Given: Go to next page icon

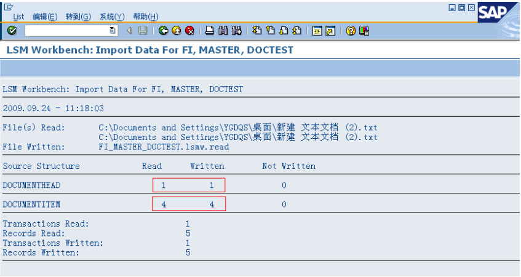Looking at the screenshot, I should (284, 31).
